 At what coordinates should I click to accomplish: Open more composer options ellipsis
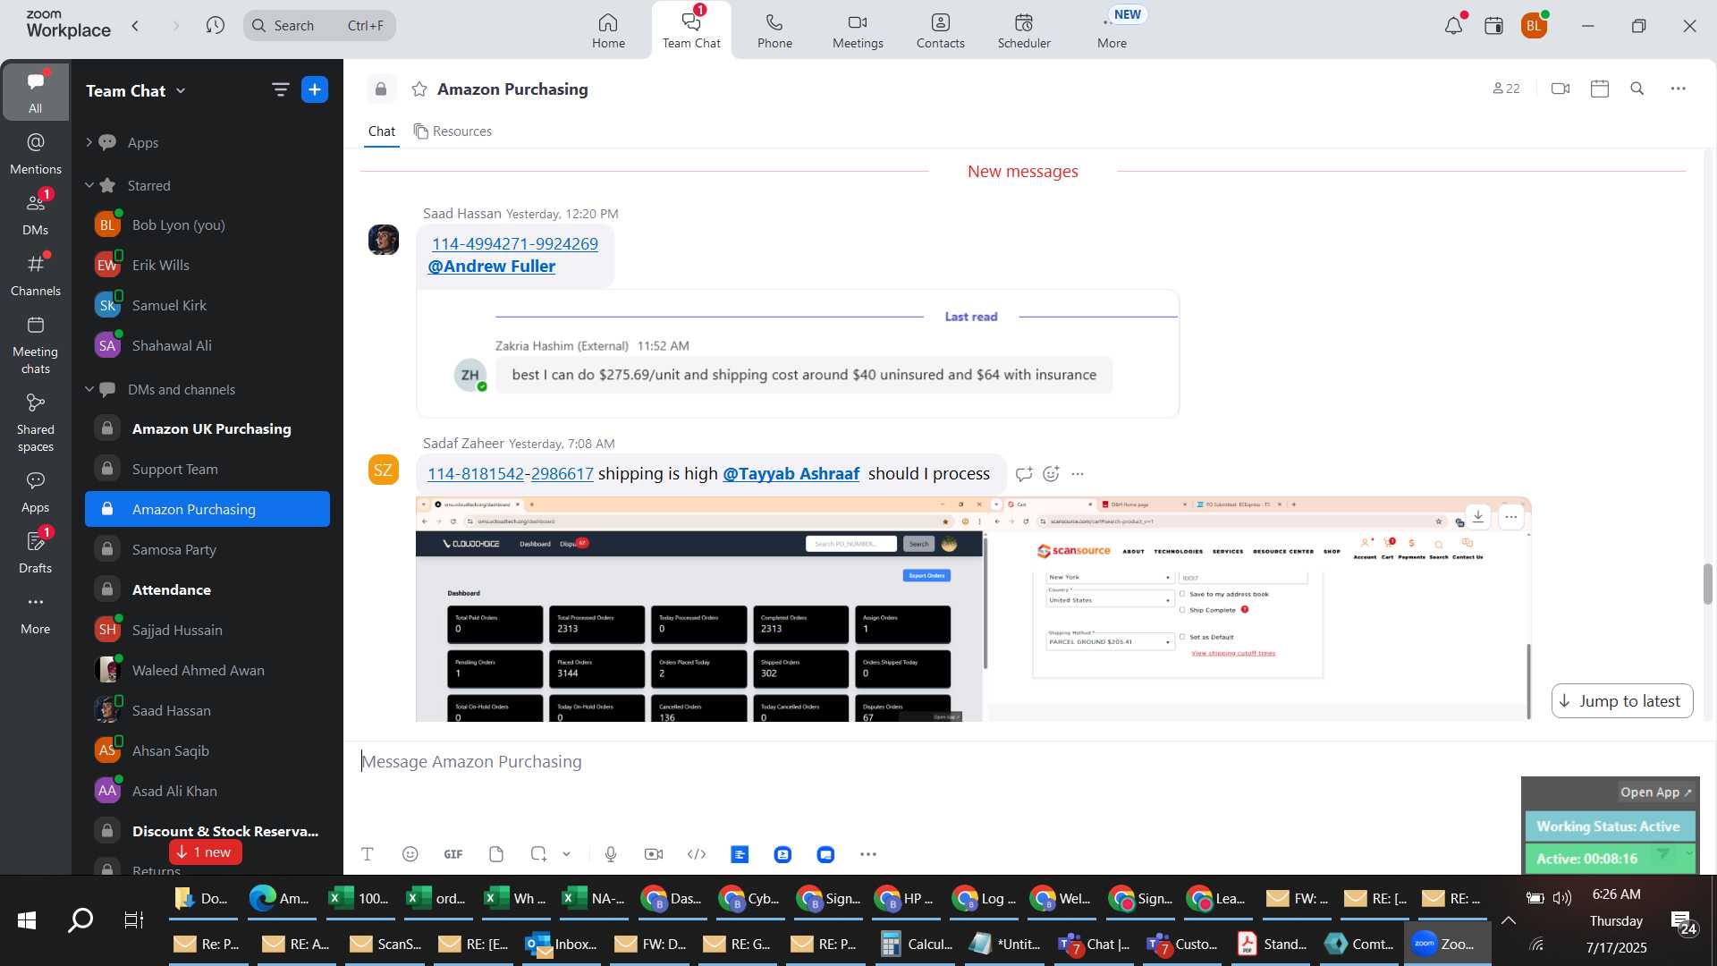click(x=868, y=854)
